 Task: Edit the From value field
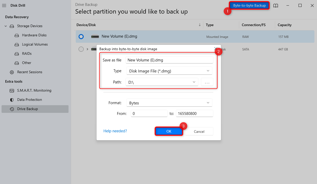point(149,113)
